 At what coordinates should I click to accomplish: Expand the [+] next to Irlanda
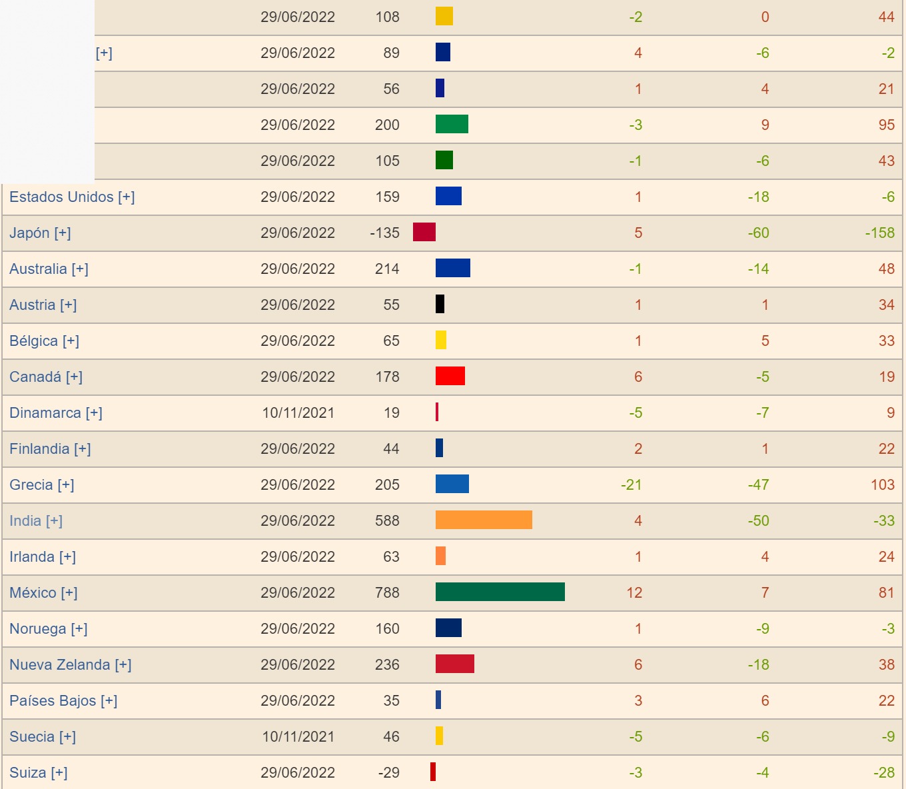tap(67, 557)
